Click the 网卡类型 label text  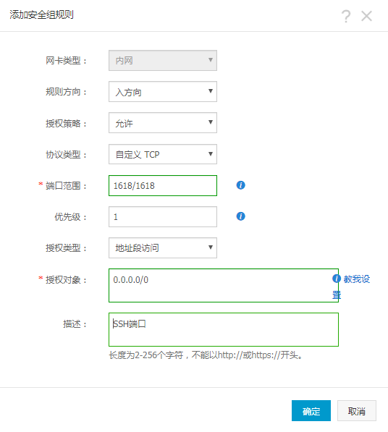point(66,61)
